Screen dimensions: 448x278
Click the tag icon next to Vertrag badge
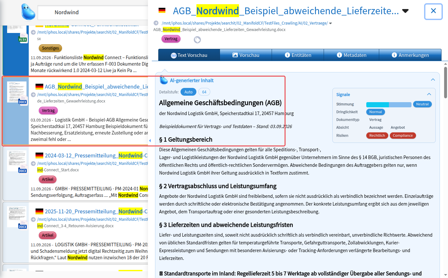tap(197, 39)
